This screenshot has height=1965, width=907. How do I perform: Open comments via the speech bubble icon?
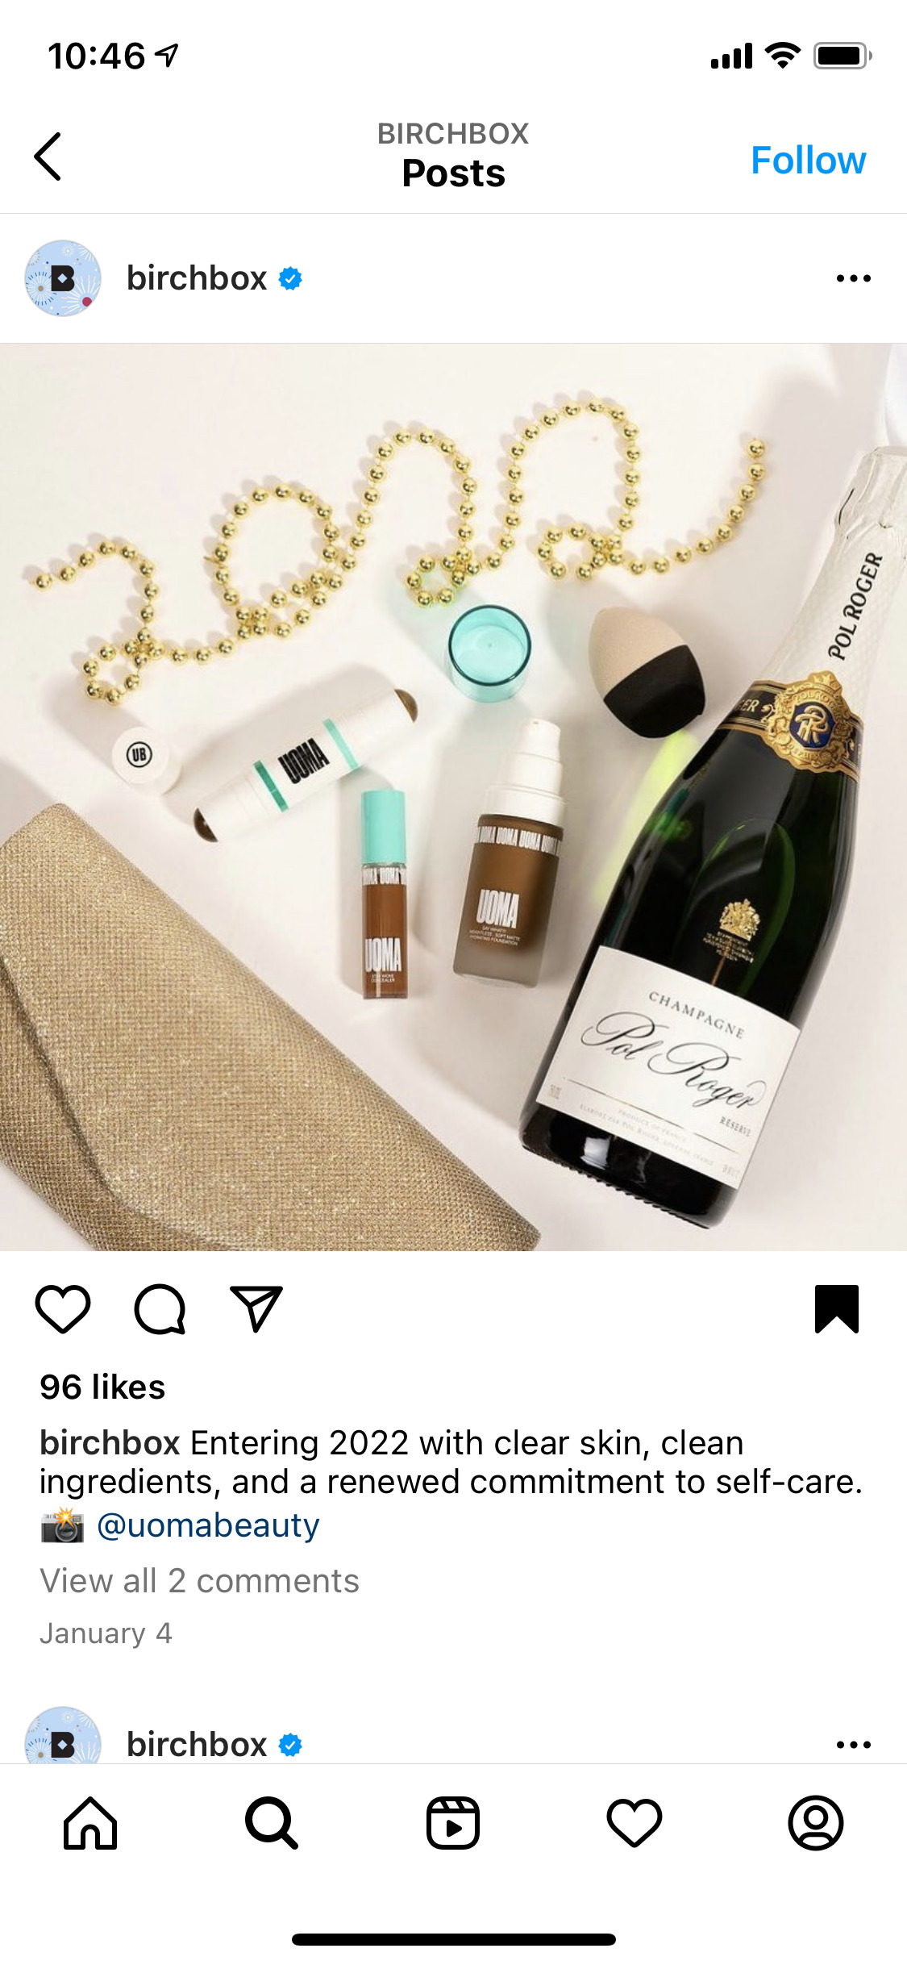pos(160,1308)
